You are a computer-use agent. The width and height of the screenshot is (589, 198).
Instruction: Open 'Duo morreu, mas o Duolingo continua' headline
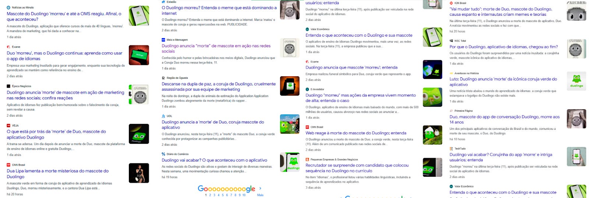64,56
